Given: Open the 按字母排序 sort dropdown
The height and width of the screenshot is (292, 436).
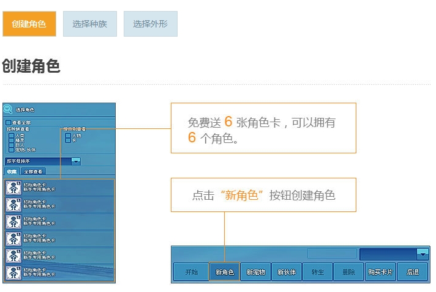Looking at the screenshot, I should pyautogui.click(x=76, y=161).
